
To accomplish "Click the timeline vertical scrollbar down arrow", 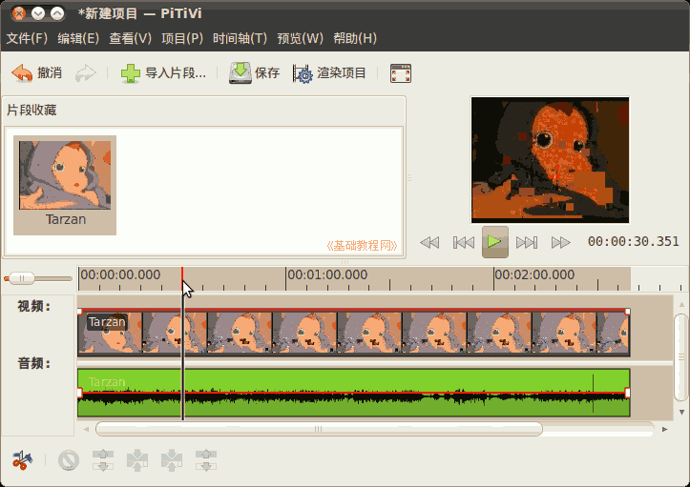I will [x=681, y=413].
